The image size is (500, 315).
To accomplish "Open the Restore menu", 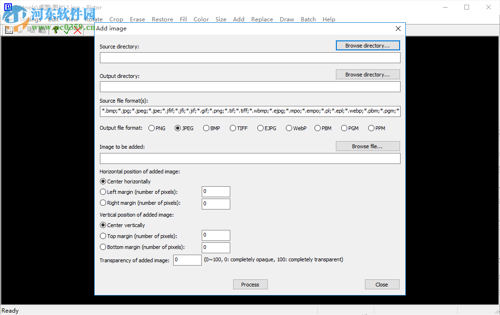I will tap(162, 19).
